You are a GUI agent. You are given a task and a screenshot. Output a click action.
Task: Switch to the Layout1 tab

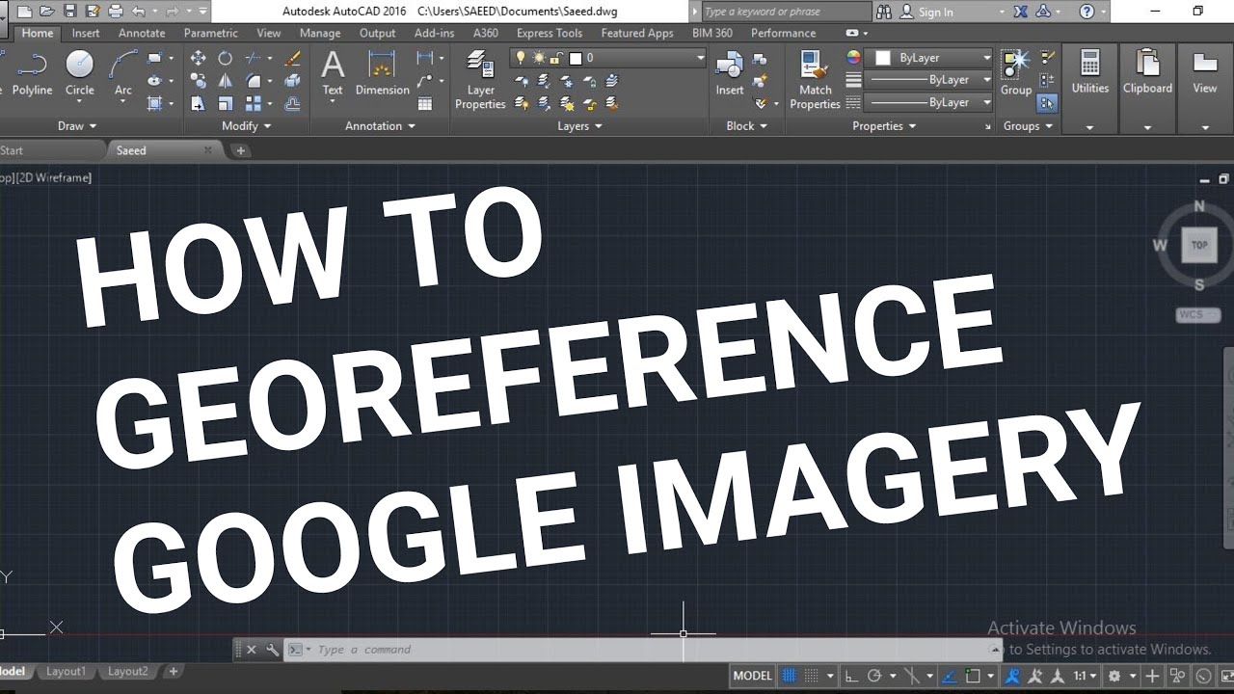pos(66,672)
